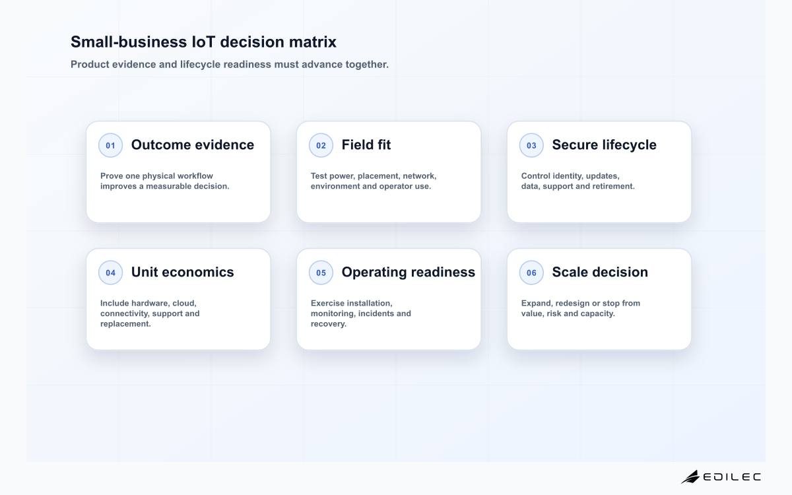Click the Scale decision heading

click(600, 272)
